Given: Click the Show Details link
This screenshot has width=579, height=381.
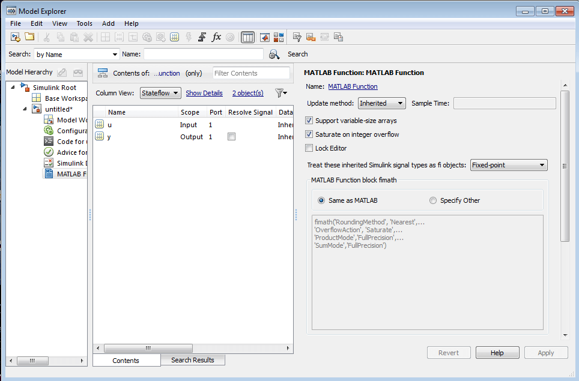Looking at the screenshot, I should tap(204, 93).
